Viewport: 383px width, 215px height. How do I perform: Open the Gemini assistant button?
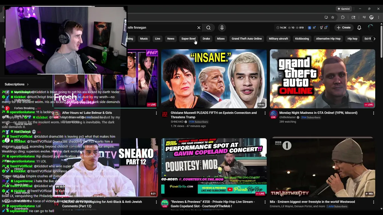pos(343,9)
